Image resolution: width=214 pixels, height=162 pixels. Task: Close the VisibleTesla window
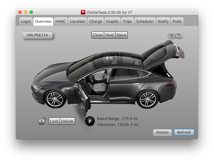[20, 12]
